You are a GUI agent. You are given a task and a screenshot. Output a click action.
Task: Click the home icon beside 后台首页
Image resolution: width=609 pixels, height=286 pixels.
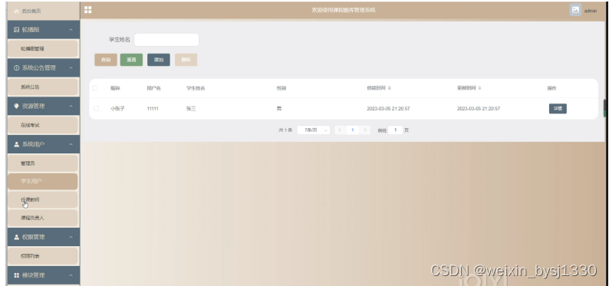coord(16,12)
